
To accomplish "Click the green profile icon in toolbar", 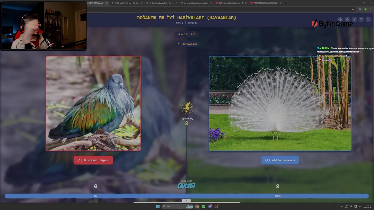I will point(365,9).
